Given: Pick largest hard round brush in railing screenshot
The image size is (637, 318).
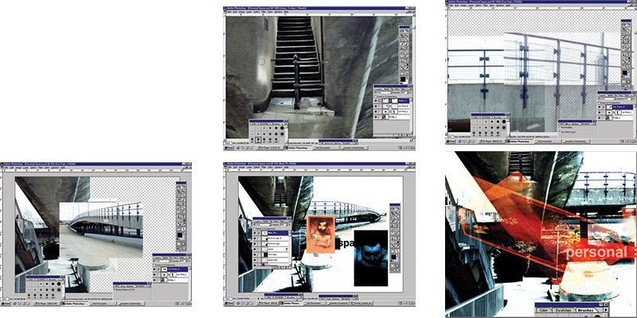Looking at the screenshot, I should (504, 122).
